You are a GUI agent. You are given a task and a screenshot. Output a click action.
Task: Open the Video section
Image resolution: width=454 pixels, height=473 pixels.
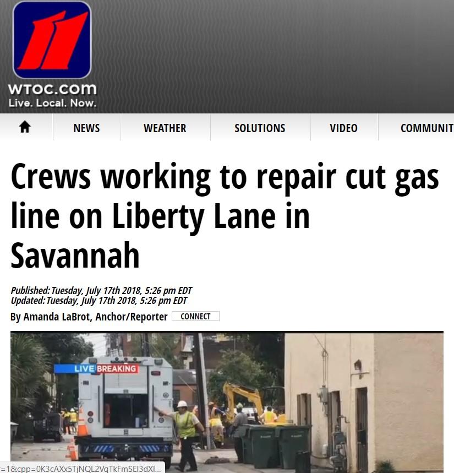pos(344,128)
